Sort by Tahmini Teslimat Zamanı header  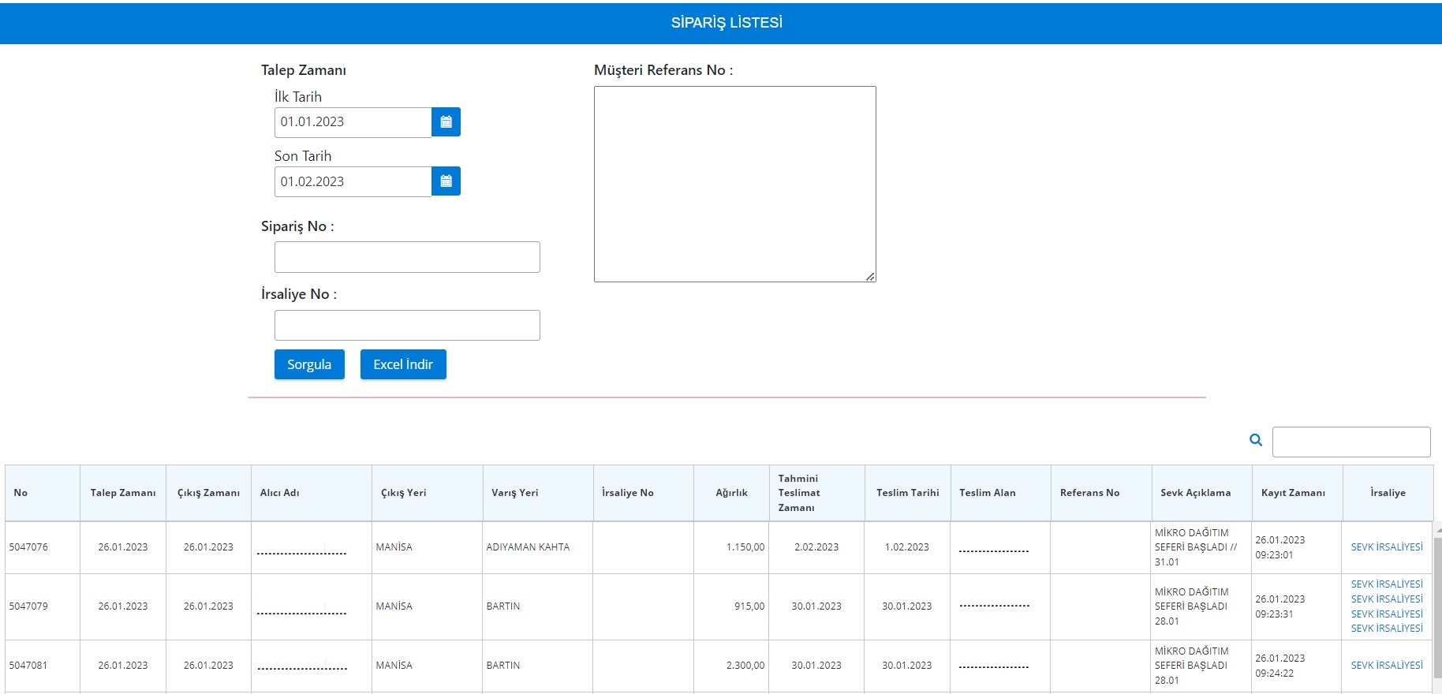click(x=817, y=493)
